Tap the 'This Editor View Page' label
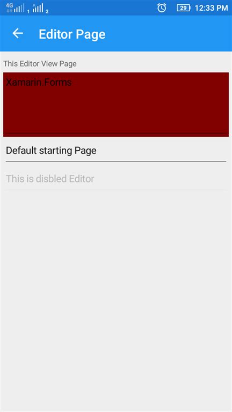 pyautogui.click(x=40, y=64)
